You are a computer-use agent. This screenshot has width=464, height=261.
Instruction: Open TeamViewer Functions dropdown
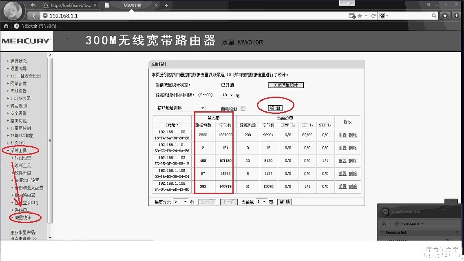click(412, 223)
